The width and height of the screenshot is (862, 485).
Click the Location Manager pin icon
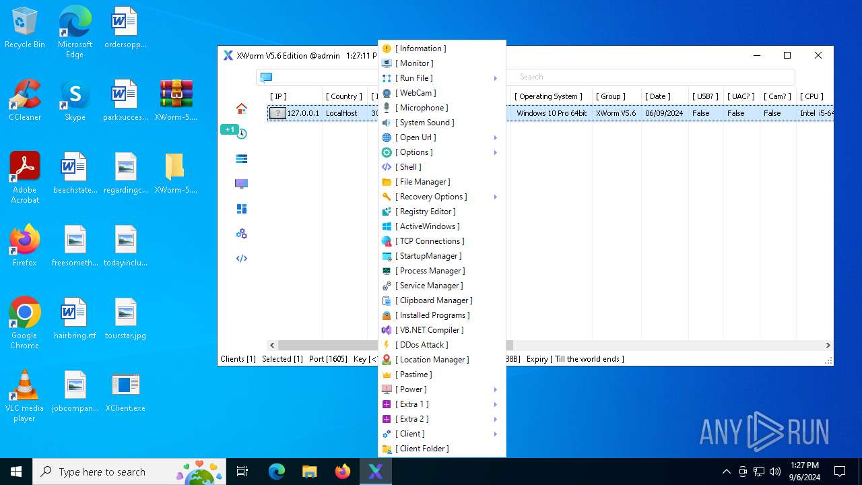387,360
